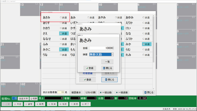Select the 4:販売 menu button
The width and height of the screenshot is (197, 111).
[x=40, y=104]
